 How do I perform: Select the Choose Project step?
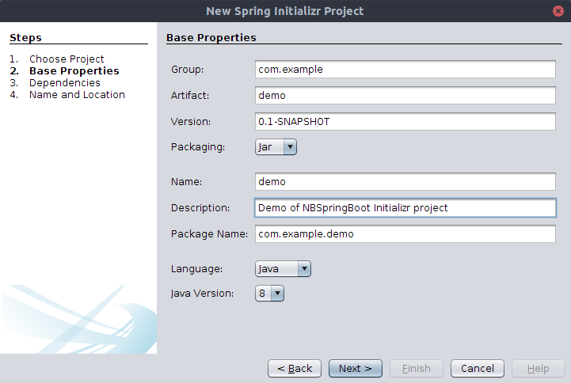67,59
